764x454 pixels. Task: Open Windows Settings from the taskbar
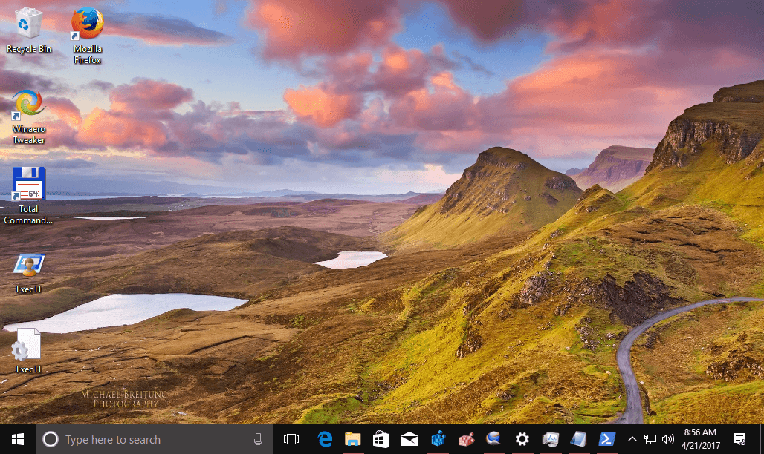(522, 439)
